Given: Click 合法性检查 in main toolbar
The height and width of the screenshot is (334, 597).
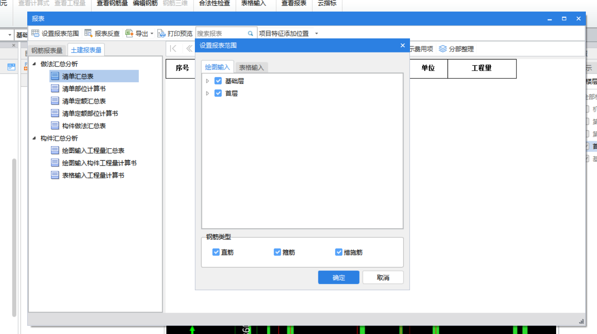Looking at the screenshot, I should [x=214, y=3].
